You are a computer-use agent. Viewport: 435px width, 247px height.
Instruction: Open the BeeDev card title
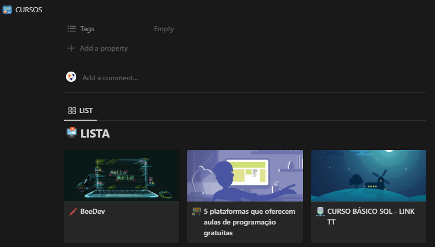point(93,211)
